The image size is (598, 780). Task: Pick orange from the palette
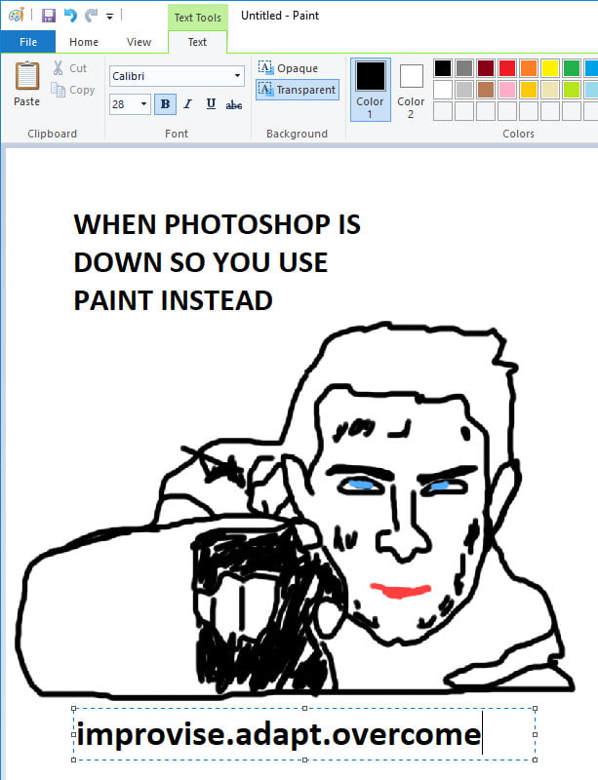coord(529,68)
